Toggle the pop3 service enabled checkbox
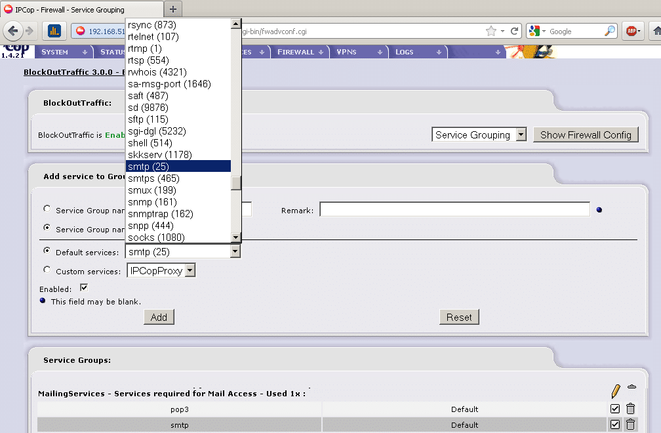The width and height of the screenshot is (661, 433). 615,409
